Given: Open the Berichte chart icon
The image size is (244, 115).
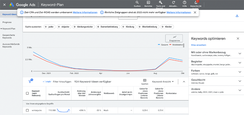Looking at the screenshot, I should pos(148,2).
